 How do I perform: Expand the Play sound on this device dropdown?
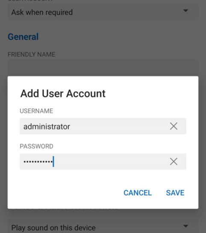coord(103,227)
